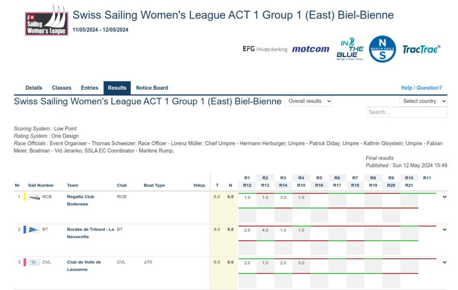Click the pink color marker beside CVL
The height and width of the screenshot is (290, 458).
[25, 262]
